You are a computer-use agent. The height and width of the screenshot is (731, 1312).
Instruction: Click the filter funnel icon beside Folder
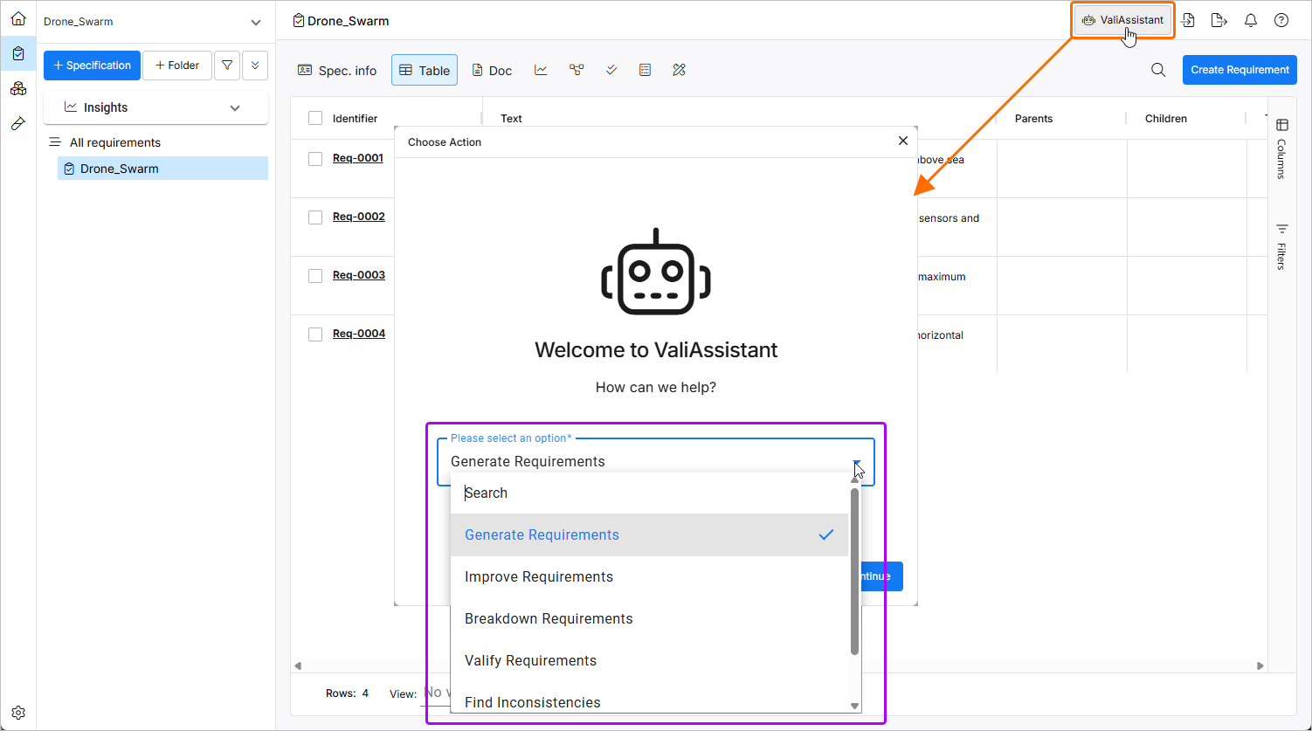tap(227, 66)
